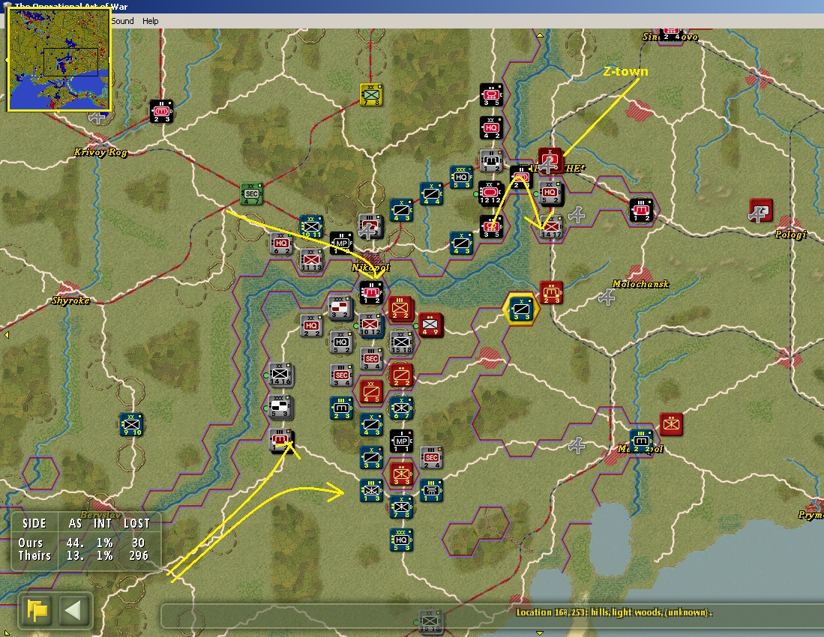Select the gray SEC regiment rated 2-4
The width and height of the screenshot is (824, 637).
[431, 457]
